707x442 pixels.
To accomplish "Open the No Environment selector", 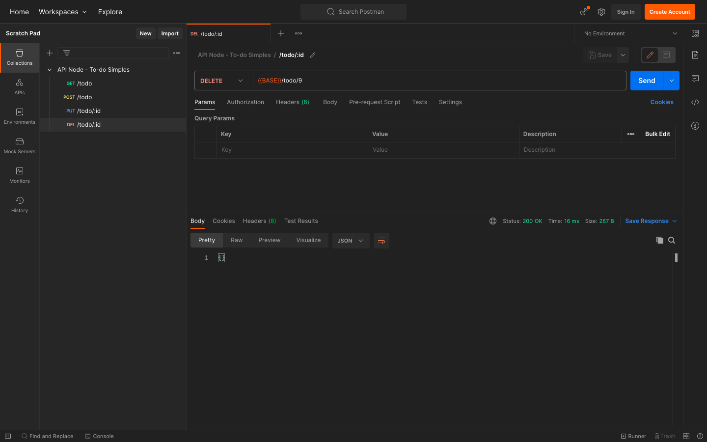I will pyautogui.click(x=630, y=33).
